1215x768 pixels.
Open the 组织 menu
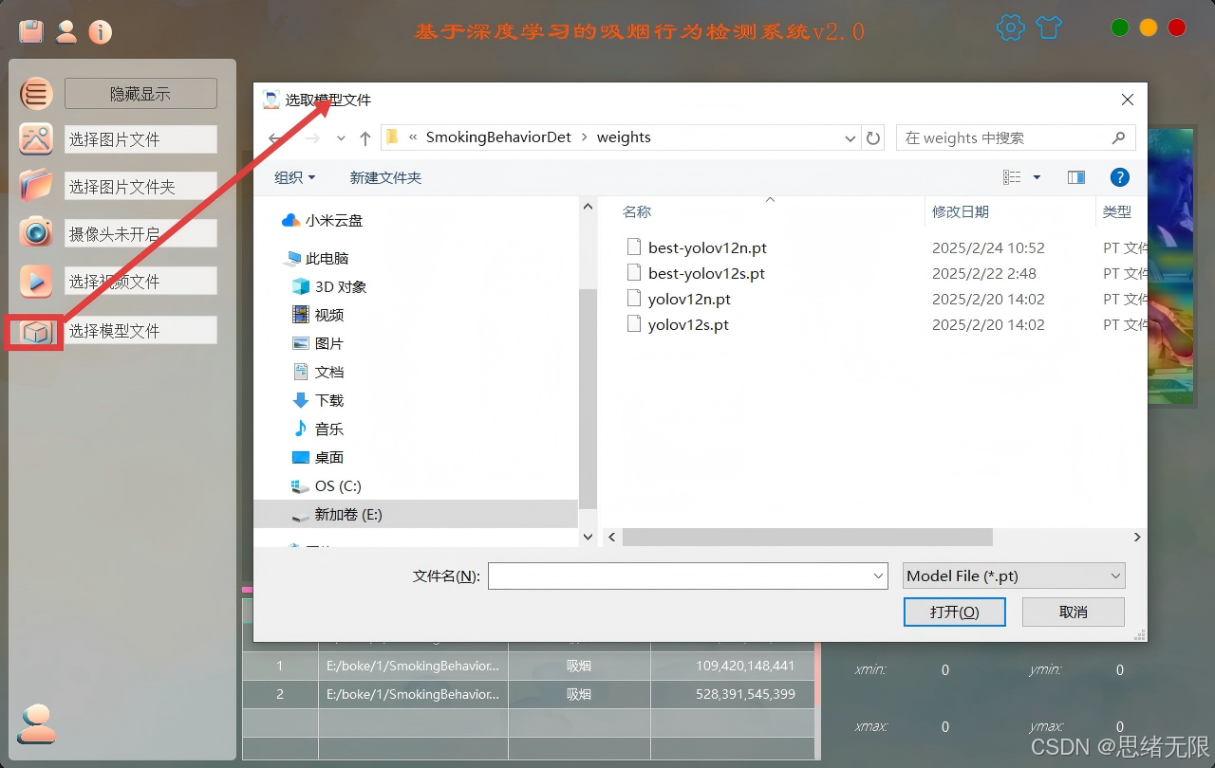click(294, 177)
